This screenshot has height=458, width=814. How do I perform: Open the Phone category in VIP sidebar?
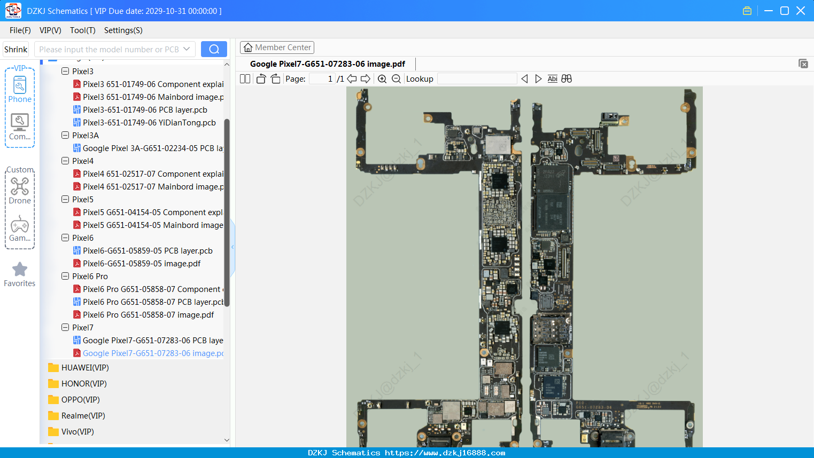(x=20, y=89)
